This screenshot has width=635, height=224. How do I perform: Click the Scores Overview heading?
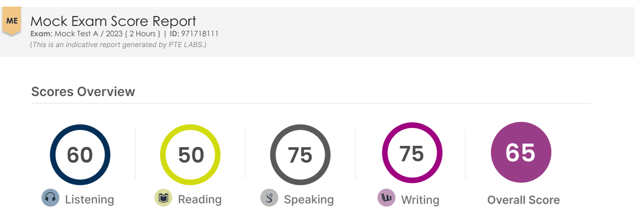(x=83, y=91)
